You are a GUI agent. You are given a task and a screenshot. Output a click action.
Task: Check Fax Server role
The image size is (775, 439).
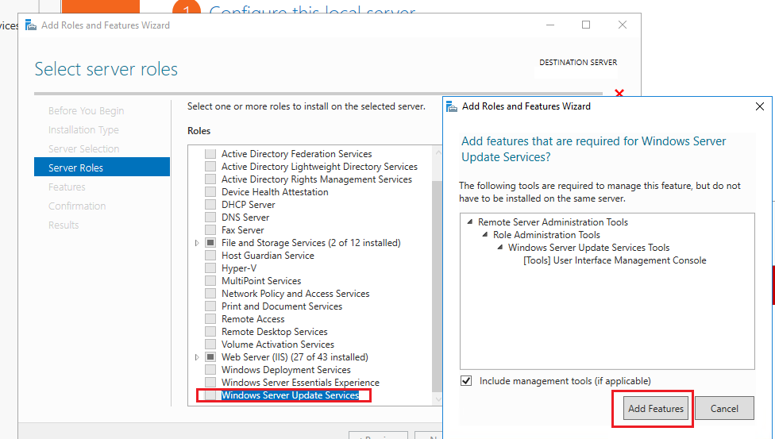click(210, 230)
